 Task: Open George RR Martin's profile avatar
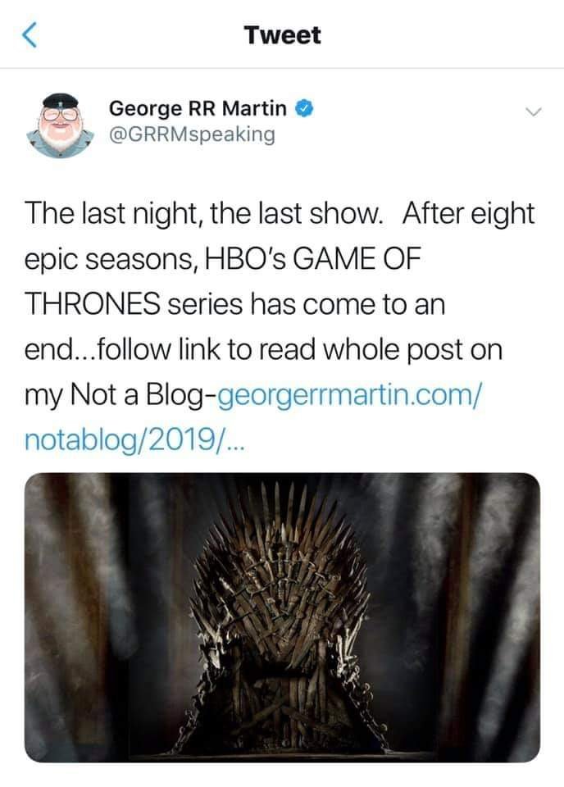61,125
